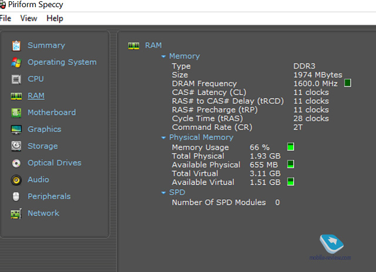The width and height of the screenshot is (376, 272).
Task: Click the Storage hard drive icon
Action: [x=16, y=146]
